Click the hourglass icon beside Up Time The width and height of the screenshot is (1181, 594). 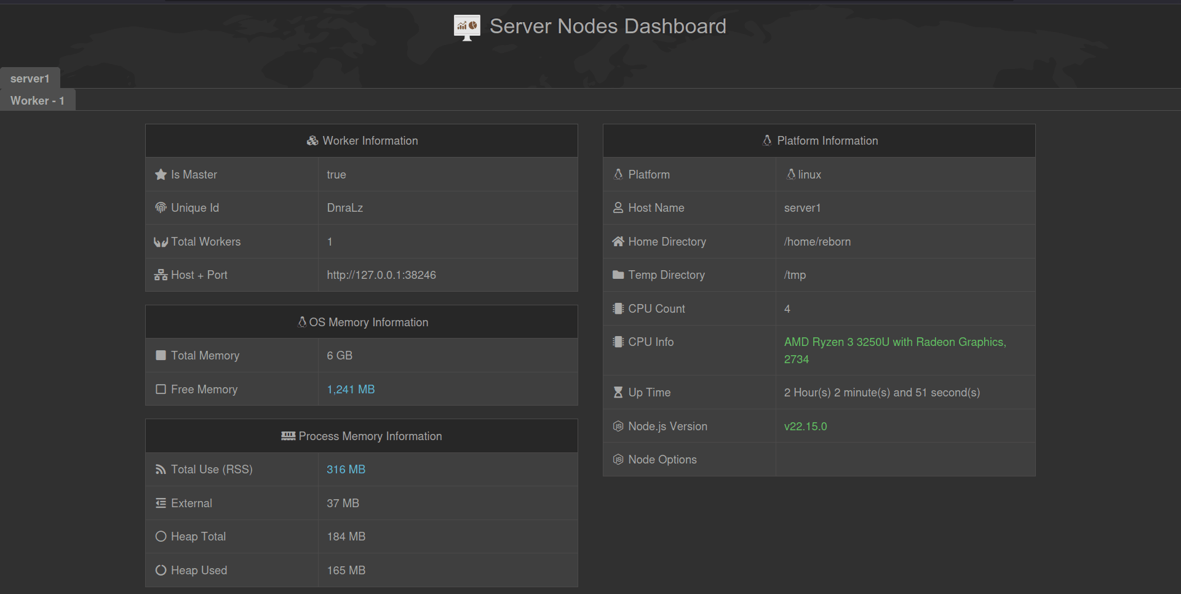[x=618, y=393]
